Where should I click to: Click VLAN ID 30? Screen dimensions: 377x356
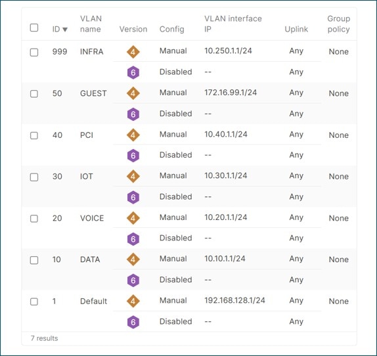coord(57,177)
